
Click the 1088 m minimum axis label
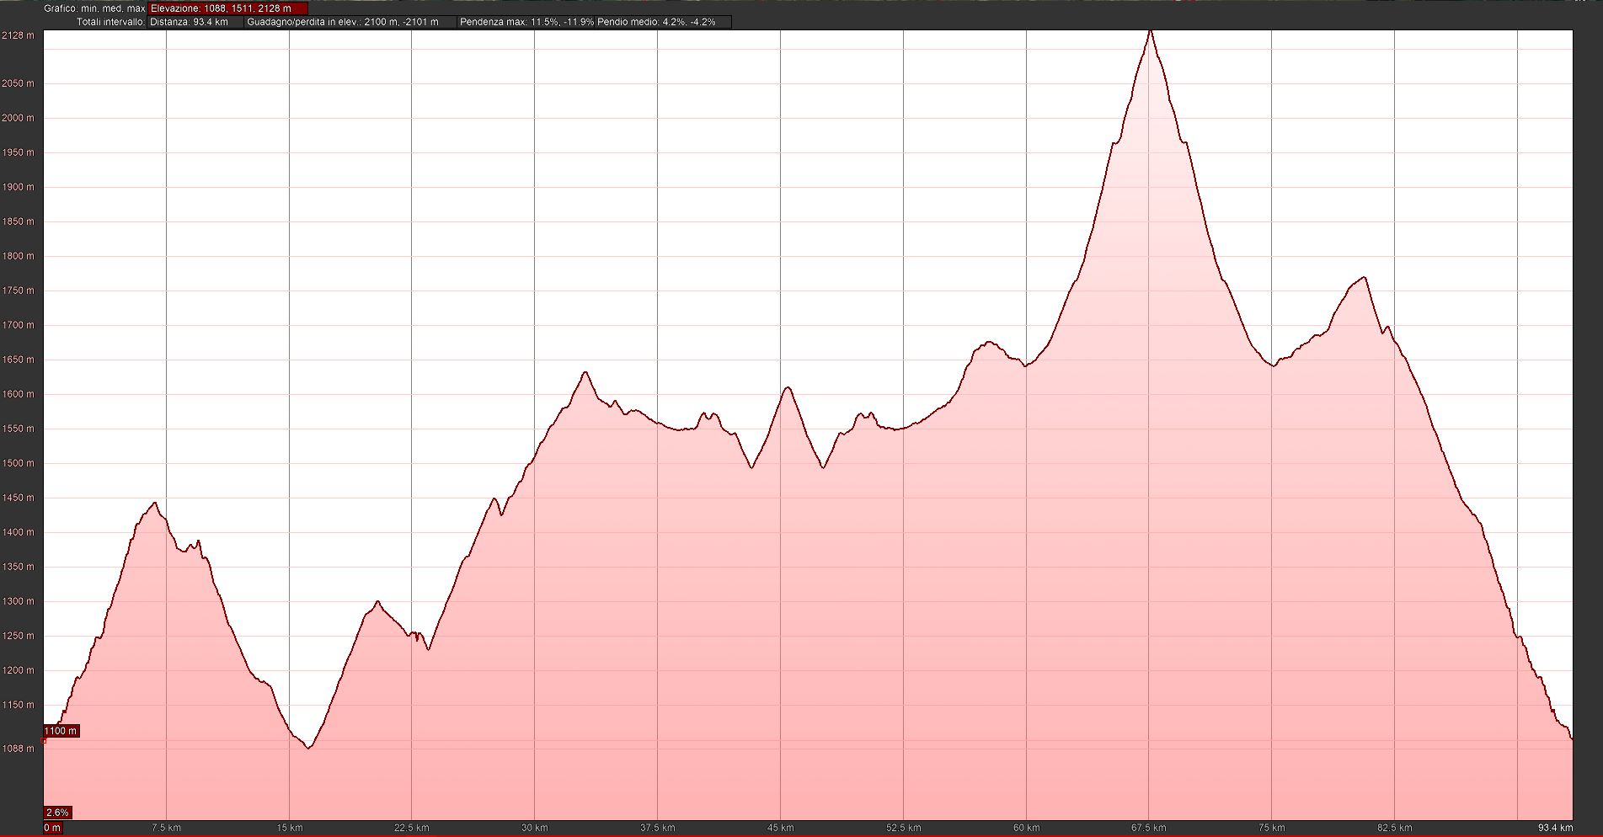click(x=18, y=748)
